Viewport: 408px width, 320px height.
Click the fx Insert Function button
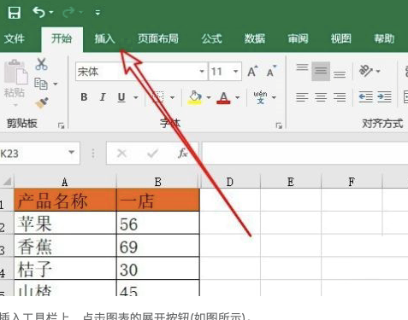[x=182, y=154]
